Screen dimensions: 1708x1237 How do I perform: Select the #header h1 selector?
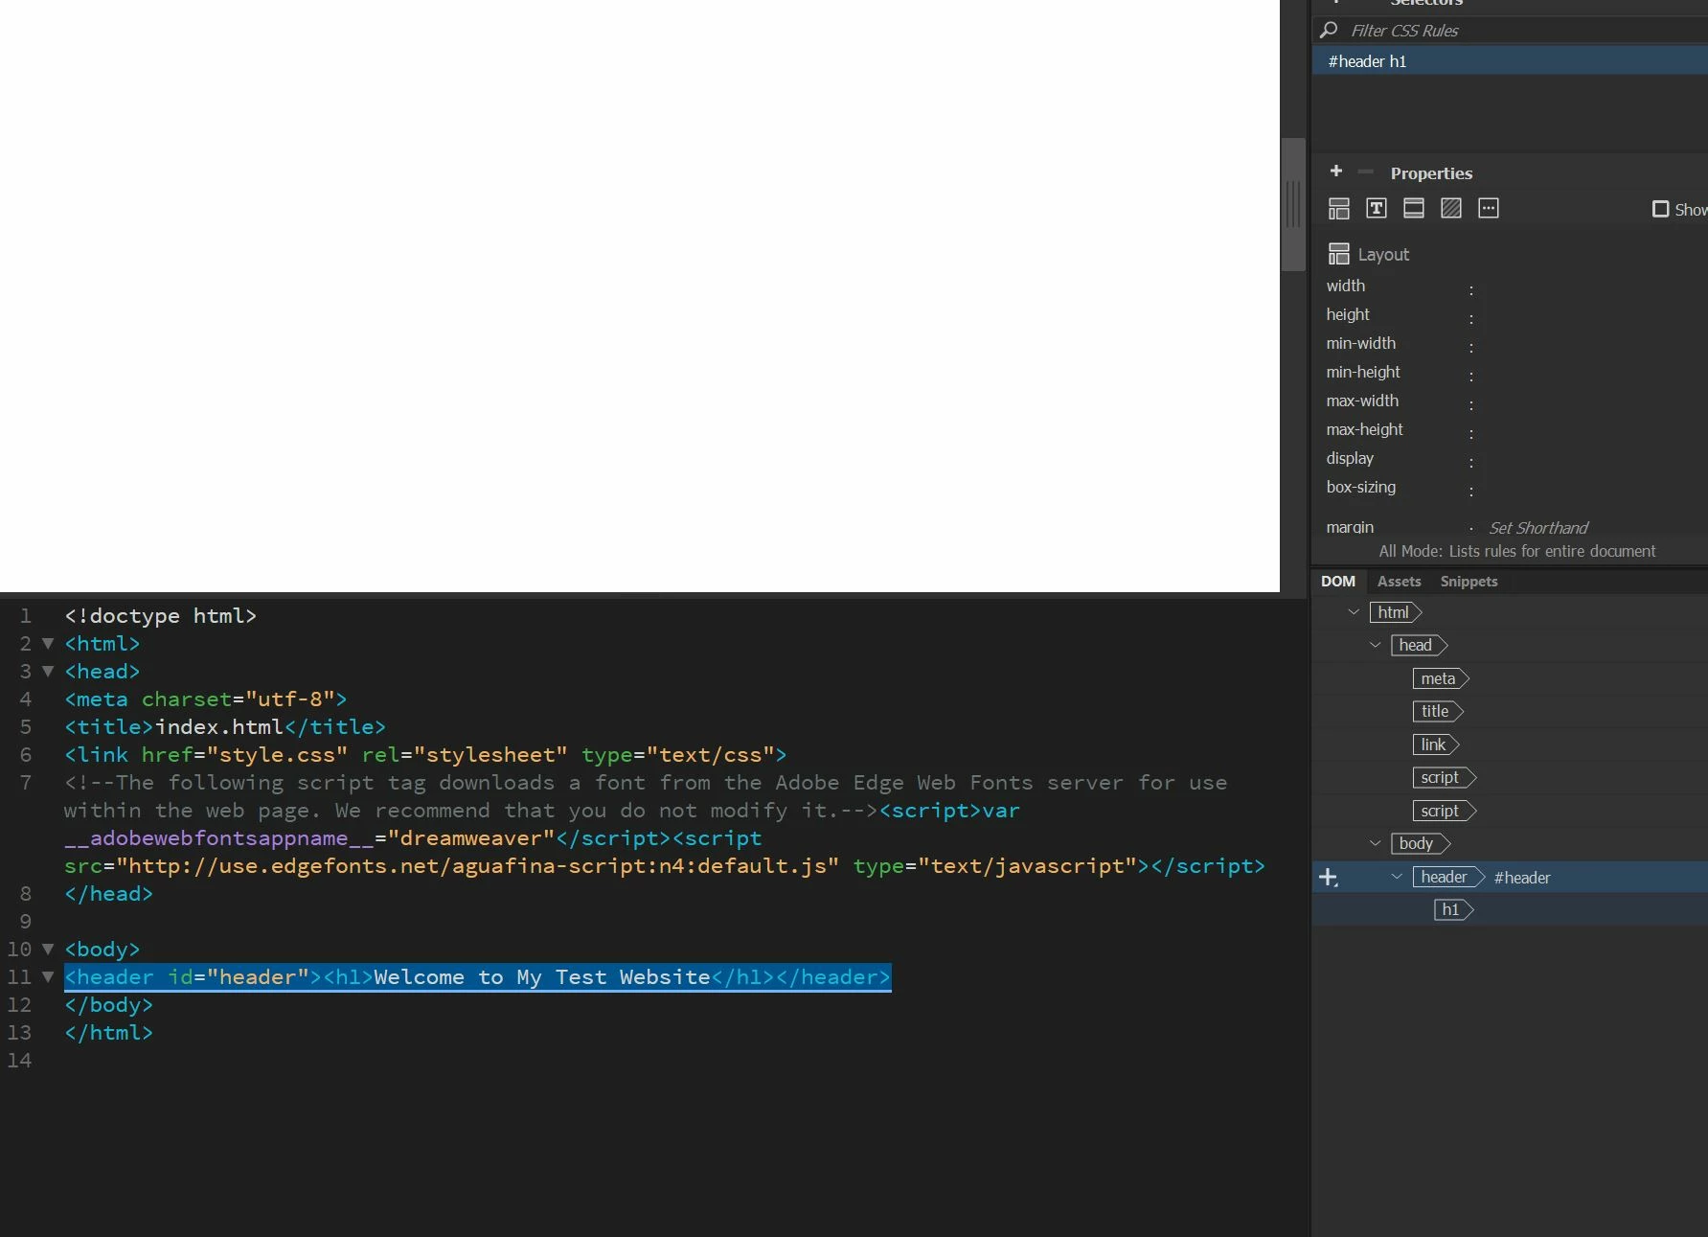1510,61
